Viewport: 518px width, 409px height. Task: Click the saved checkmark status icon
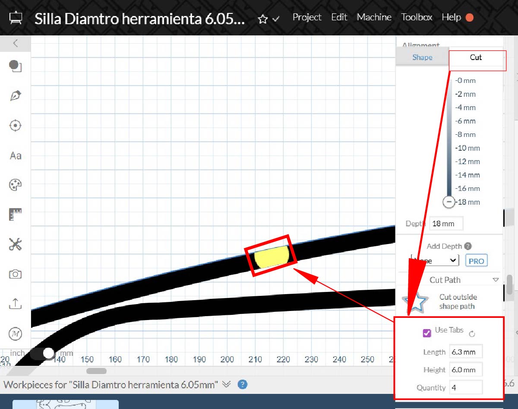tap(275, 19)
